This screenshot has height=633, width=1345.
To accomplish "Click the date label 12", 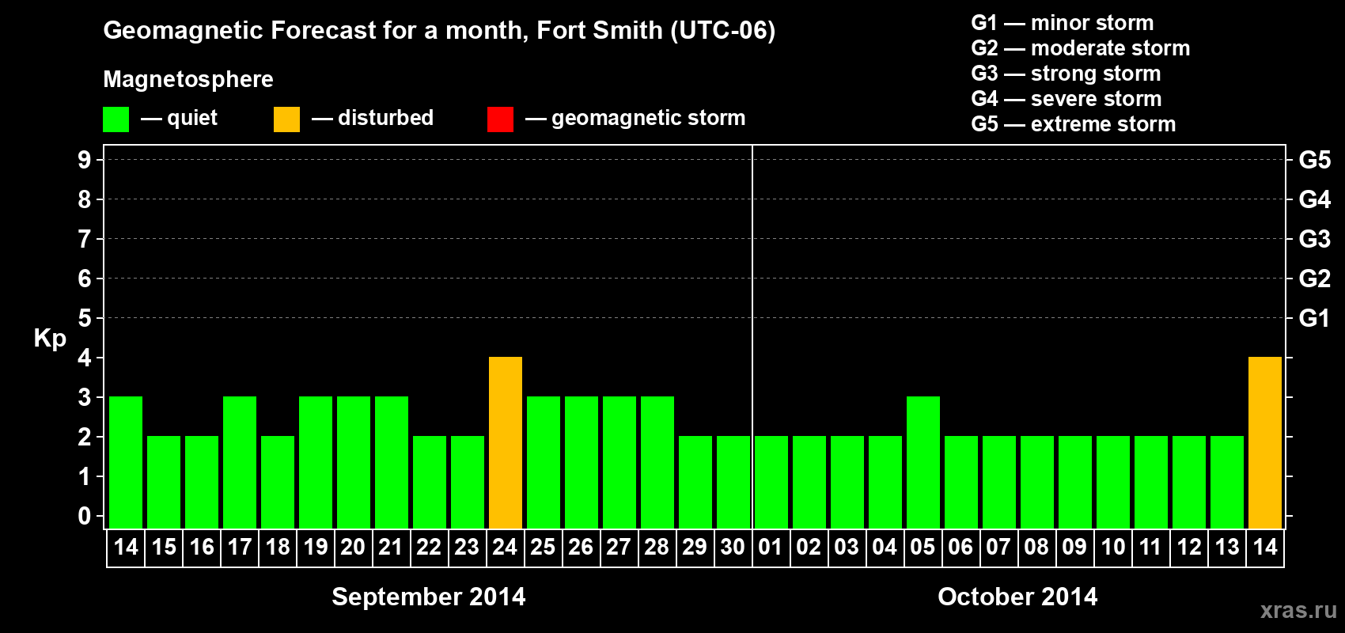I will [x=1189, y=548].
